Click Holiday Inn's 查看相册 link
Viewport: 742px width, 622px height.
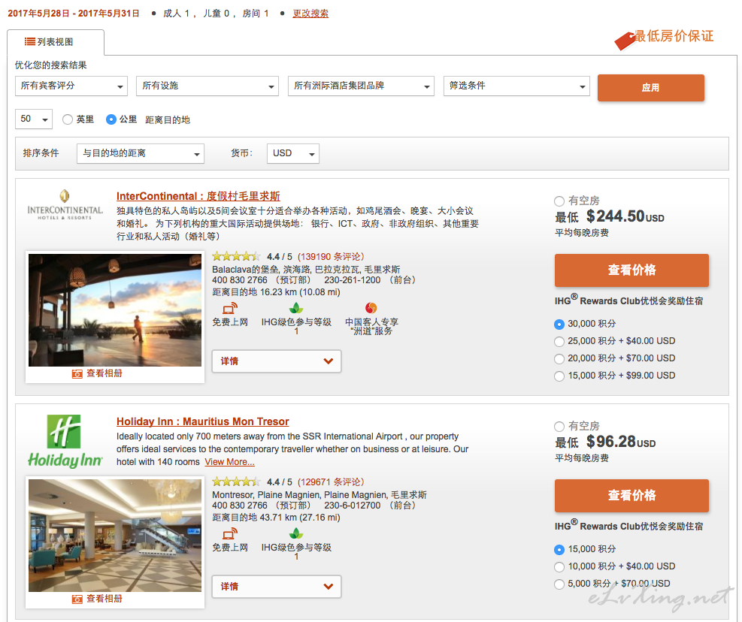tap(104, 599)
